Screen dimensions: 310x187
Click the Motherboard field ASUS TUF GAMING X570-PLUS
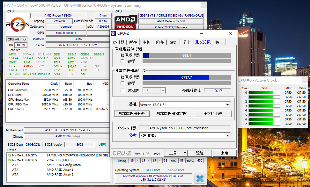coord(67,130)
